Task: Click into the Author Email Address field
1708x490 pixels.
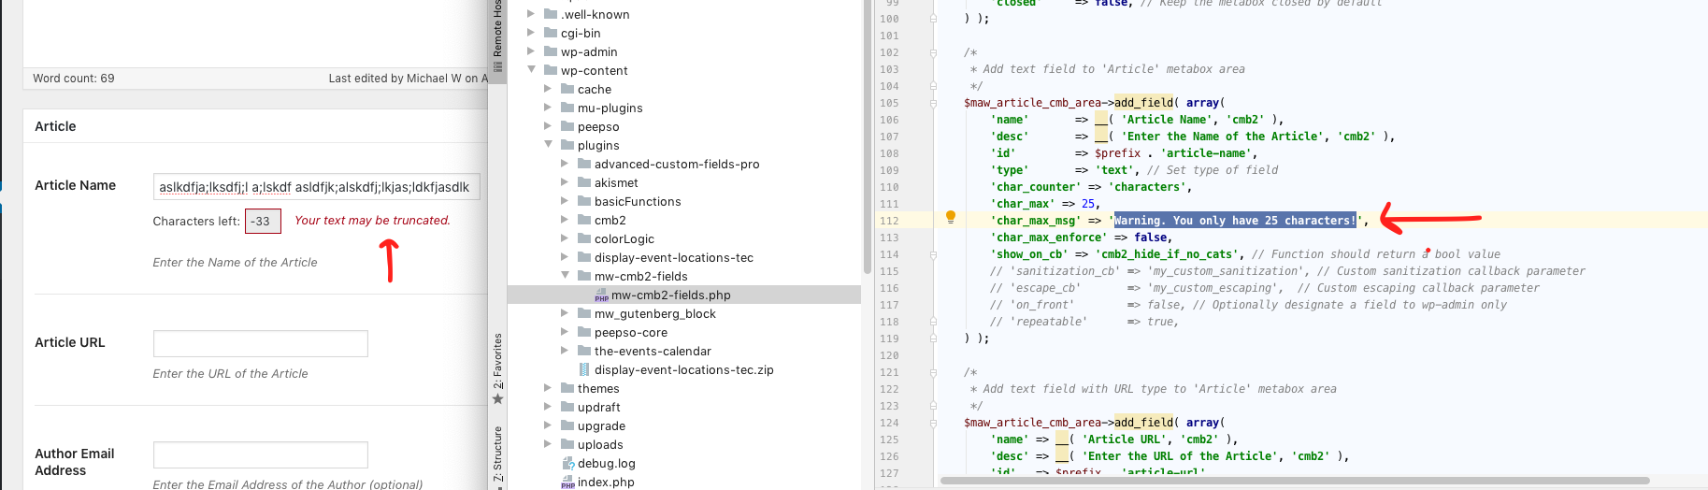Action: [261, 454]
